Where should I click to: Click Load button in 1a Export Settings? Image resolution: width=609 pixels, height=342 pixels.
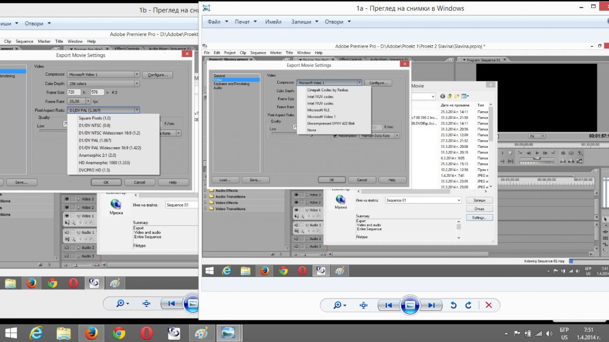225,180
